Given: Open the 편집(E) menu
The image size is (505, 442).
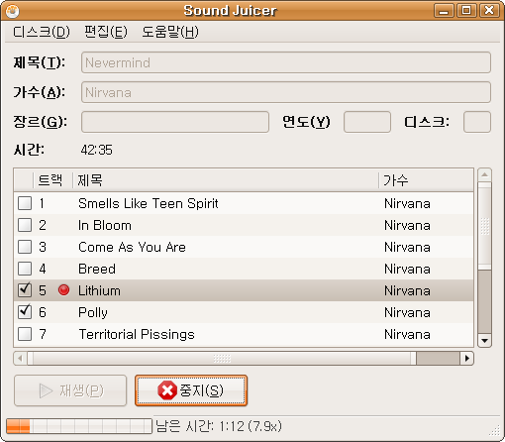Looking at the screenshot, I should click(x=106, y=32).
